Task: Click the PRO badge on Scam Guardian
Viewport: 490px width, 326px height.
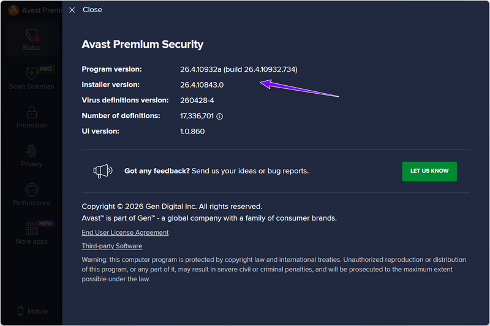Action: 45,69
